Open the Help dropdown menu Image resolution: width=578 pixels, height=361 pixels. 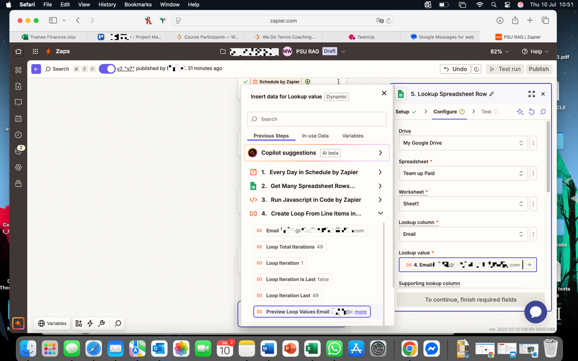[535, 52]
